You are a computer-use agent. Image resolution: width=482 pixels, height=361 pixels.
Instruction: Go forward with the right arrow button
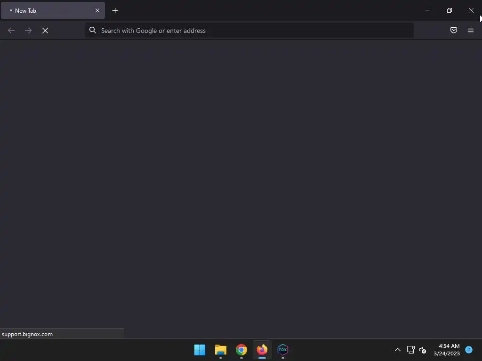[28, 31]
